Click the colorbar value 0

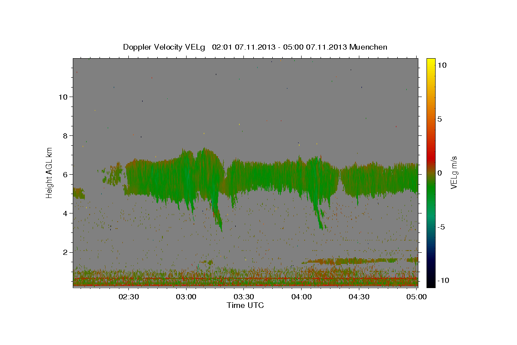tap(439, 173)
